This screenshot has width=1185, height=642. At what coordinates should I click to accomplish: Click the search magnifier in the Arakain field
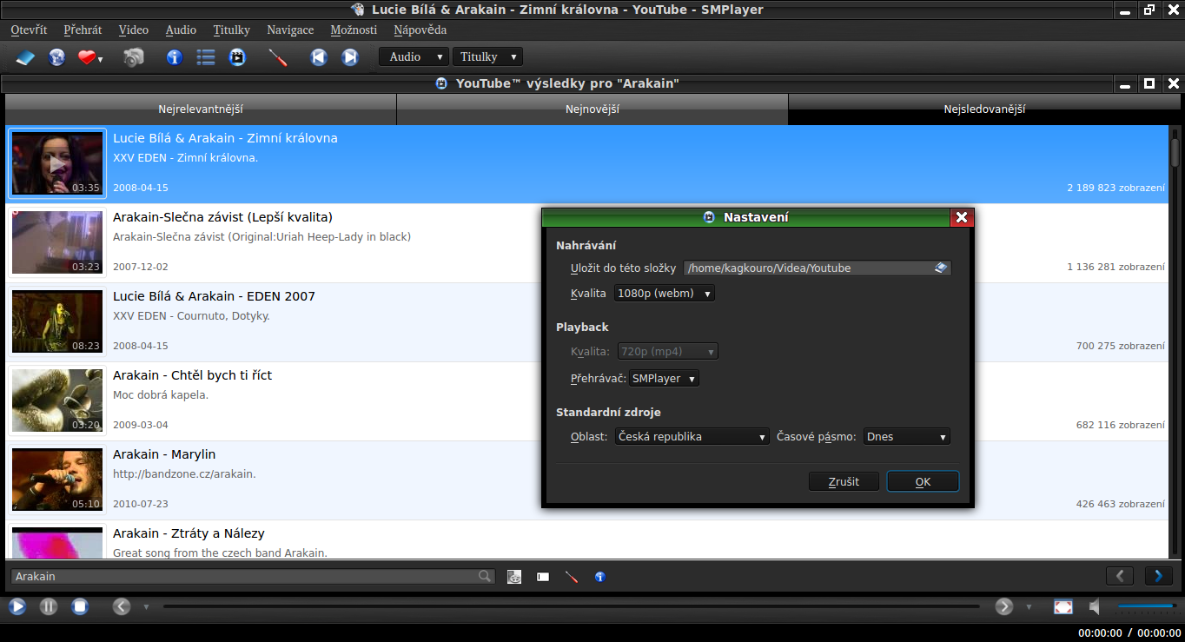pyautogui.click(x=485, y=576)
